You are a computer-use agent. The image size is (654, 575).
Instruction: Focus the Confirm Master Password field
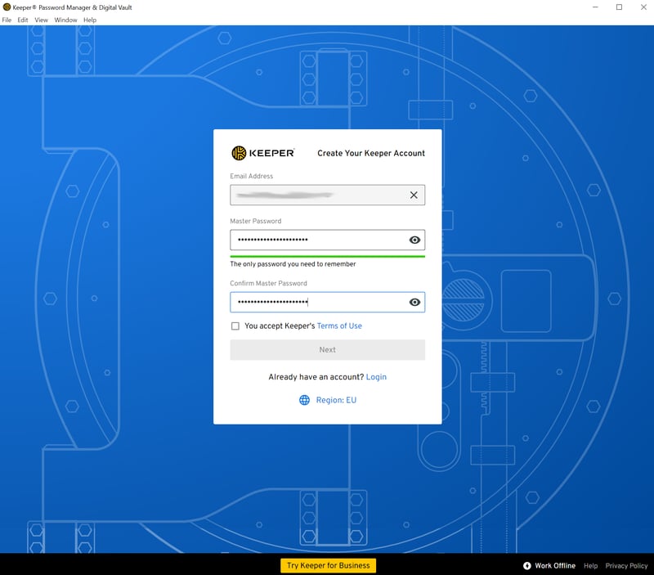point(328,302)
